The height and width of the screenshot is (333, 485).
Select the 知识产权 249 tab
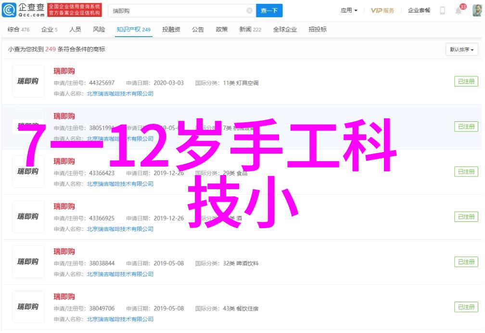tap(134, 29)
